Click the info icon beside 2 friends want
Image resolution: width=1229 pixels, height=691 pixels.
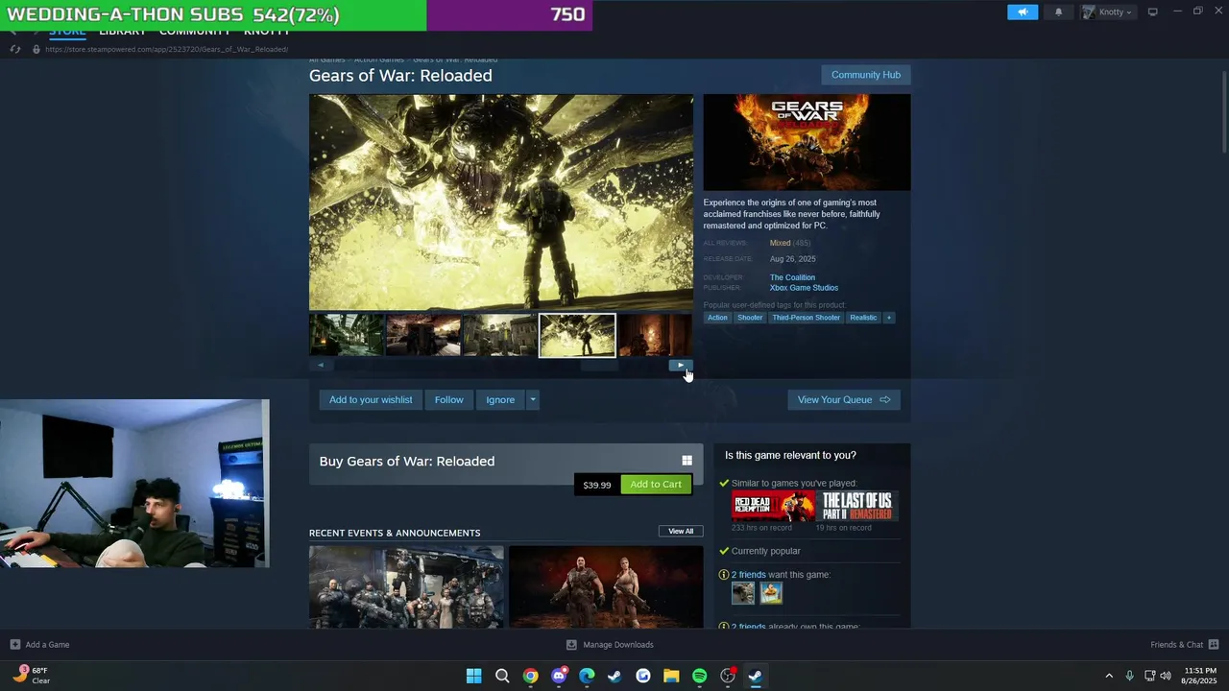(724, 575)
